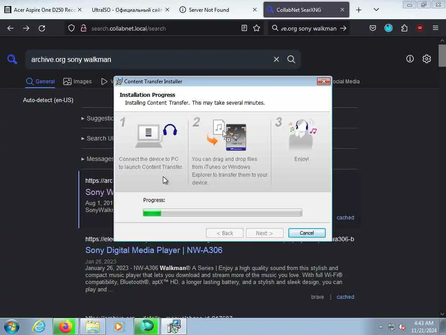Expand the Search URL section
Viewport: 446px width, 335px height.
[98, 138]
